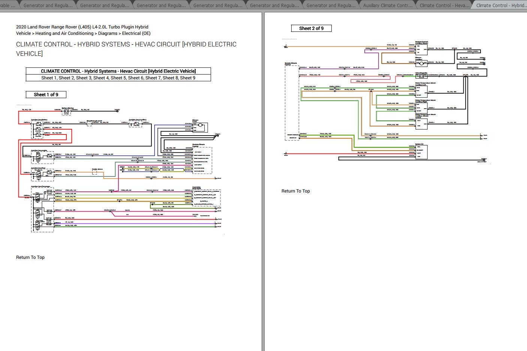527x351 pixels.
Task: Navigate to Sheet 5 link
Action: click(x=118, y=78)
